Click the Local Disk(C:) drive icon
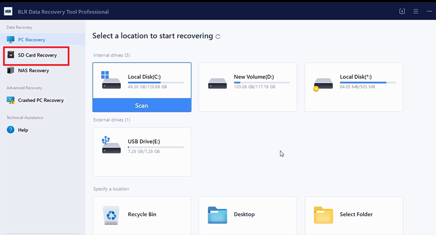Viewport: 436px width, 235px height. coord(111,80)
